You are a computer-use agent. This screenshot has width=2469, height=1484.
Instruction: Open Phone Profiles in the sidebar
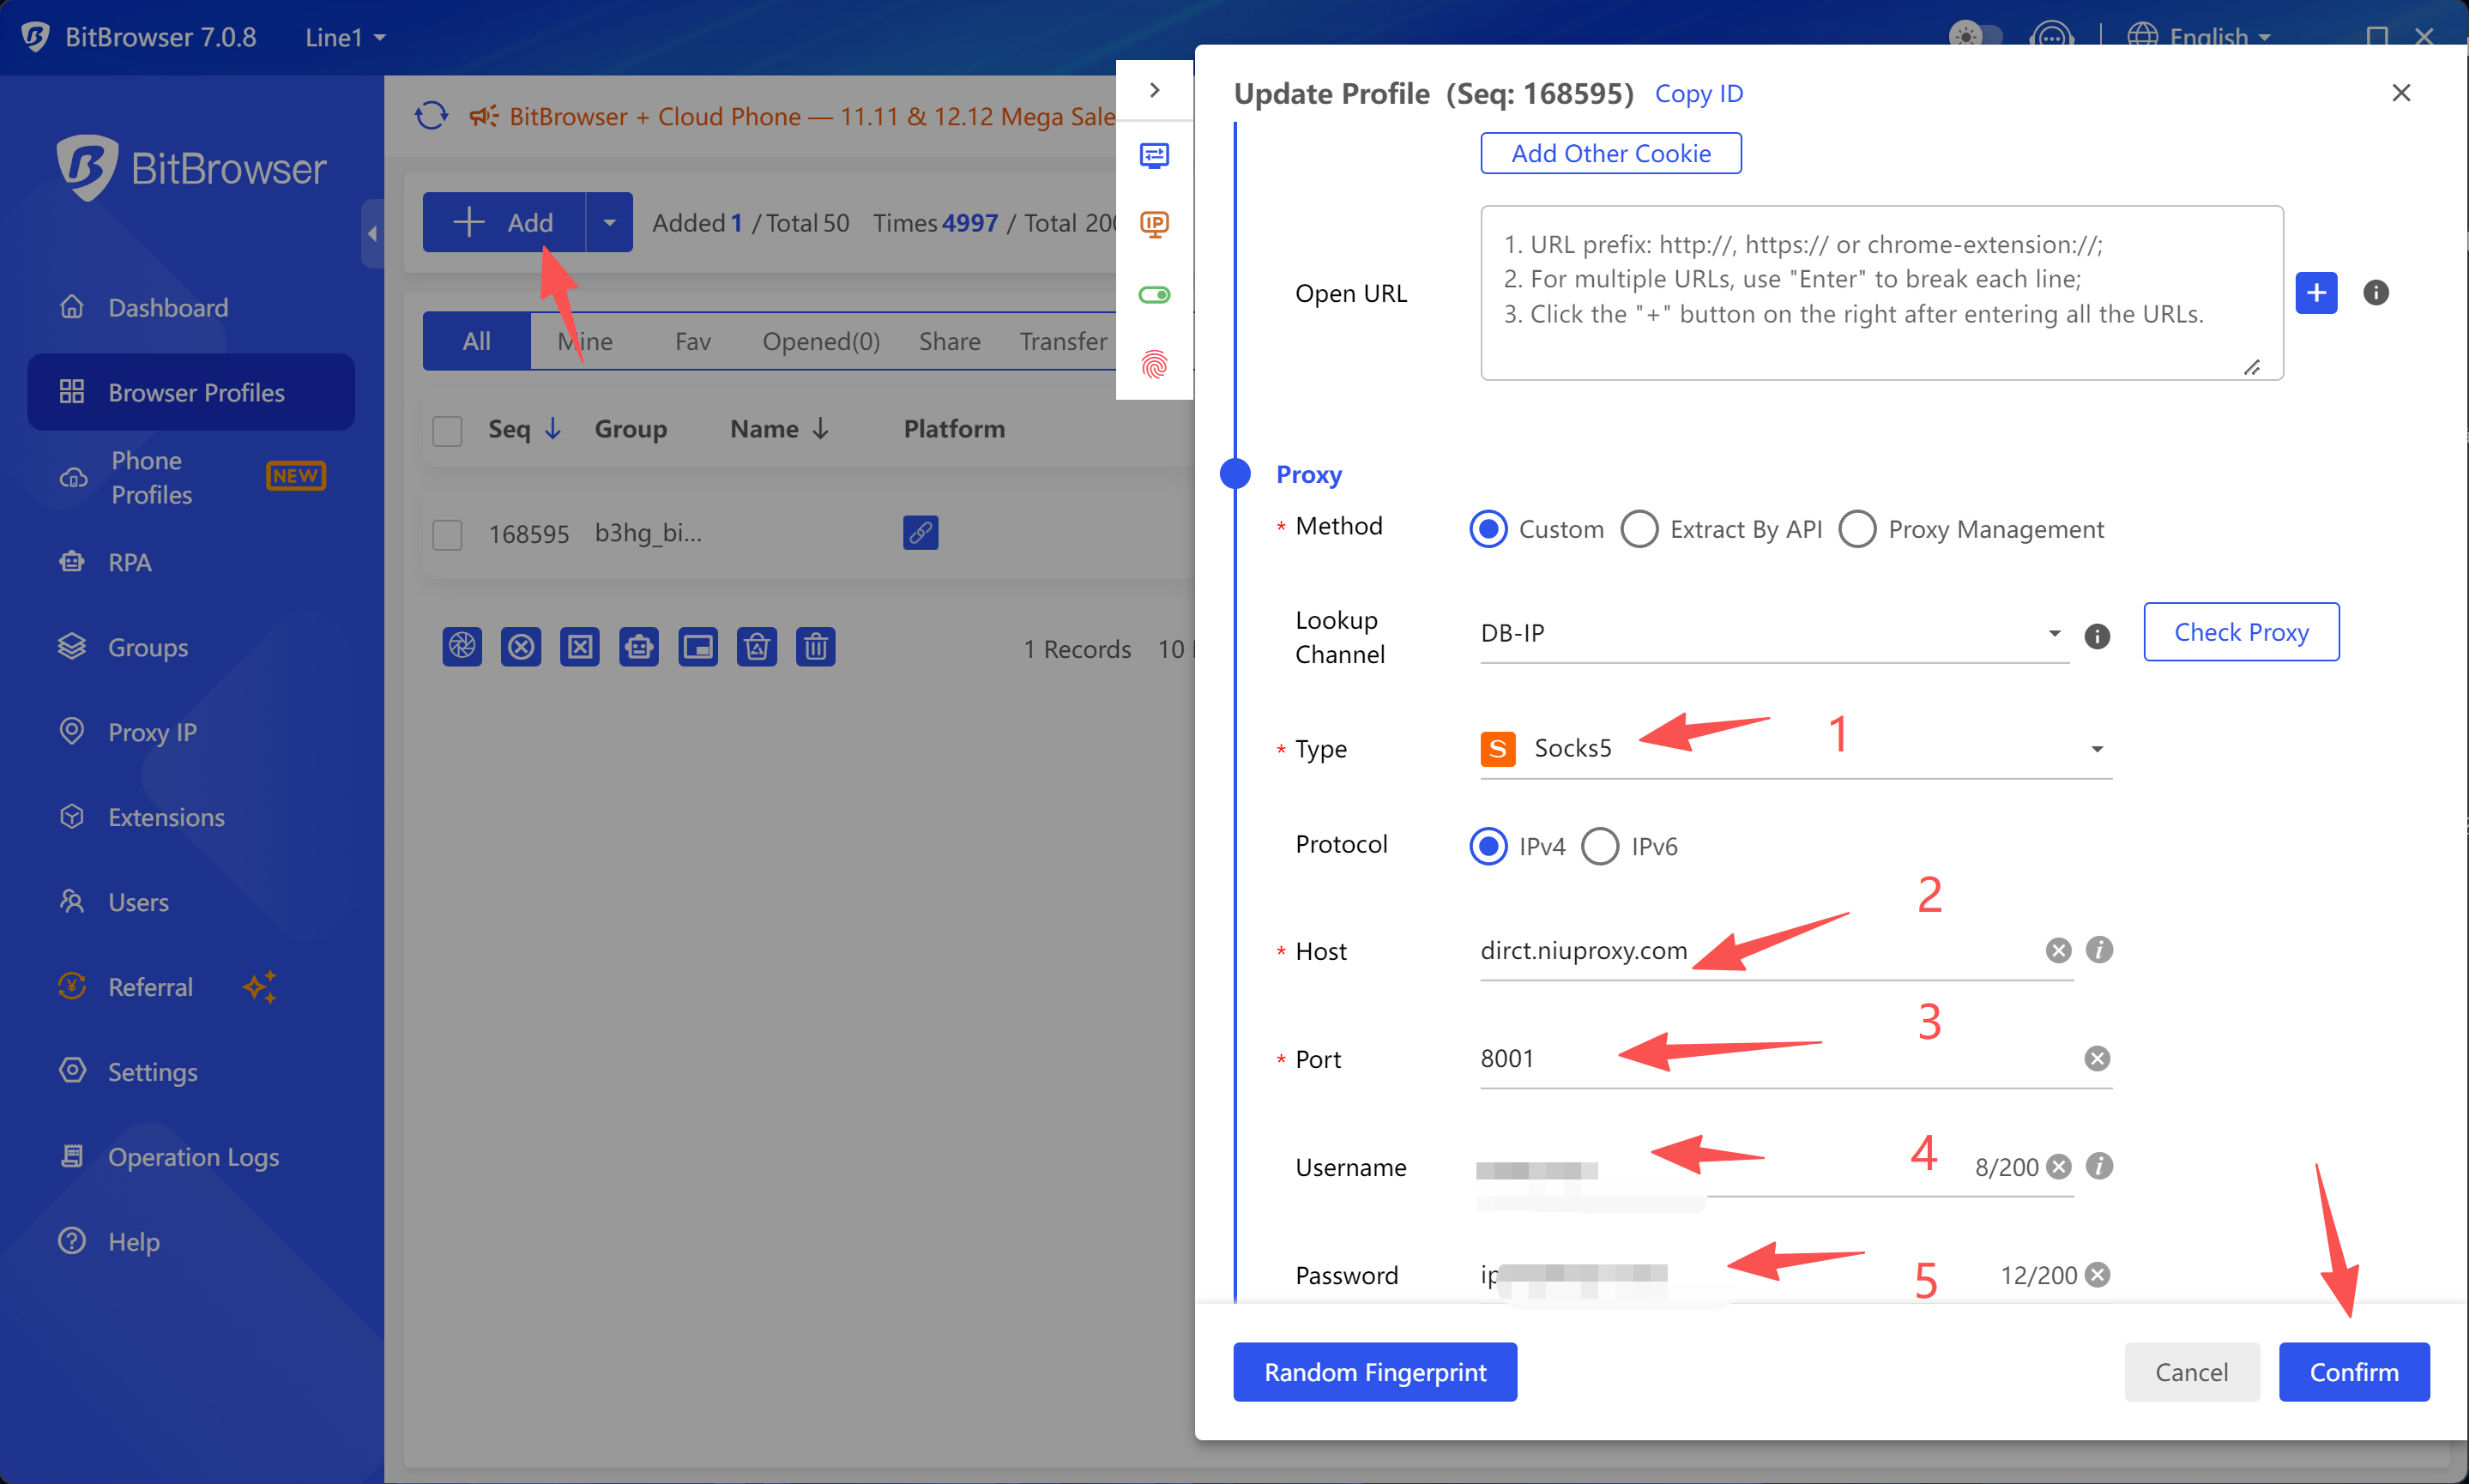click(x=190, y=477)
